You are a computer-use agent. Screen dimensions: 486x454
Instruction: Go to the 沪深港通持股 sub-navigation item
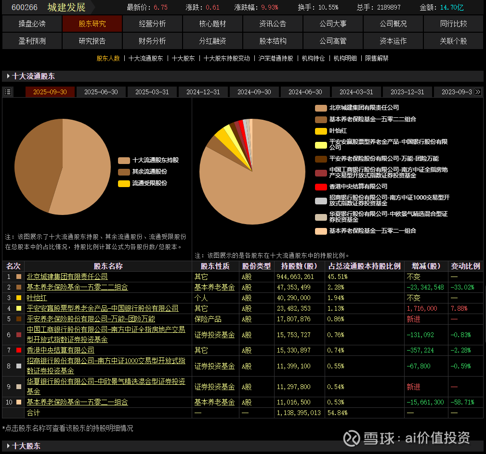tap(276, 58)
